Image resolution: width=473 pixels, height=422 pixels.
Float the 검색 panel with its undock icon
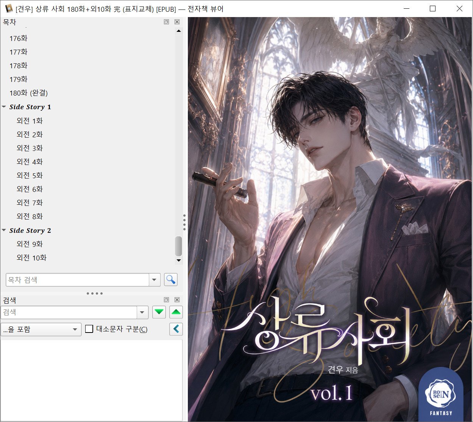pyautogui.click(x=166, y=300)
